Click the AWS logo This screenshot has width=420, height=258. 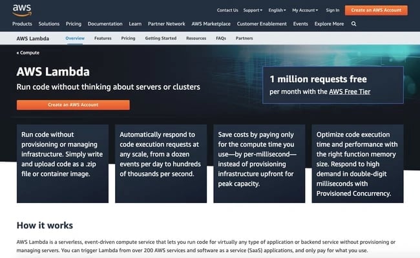click(x=22, y=10)
